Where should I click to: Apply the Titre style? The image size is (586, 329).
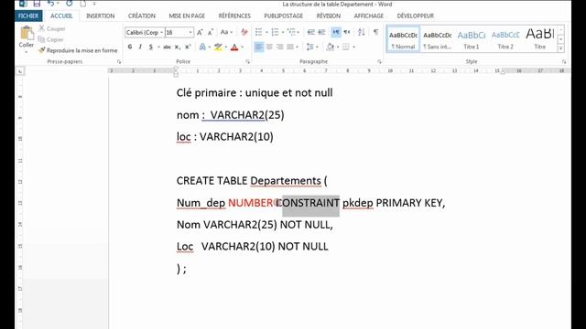539,39
